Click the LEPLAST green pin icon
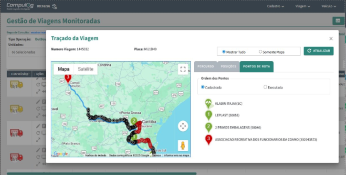This screenshot has width=346, height=175. (x=209, y=115)
